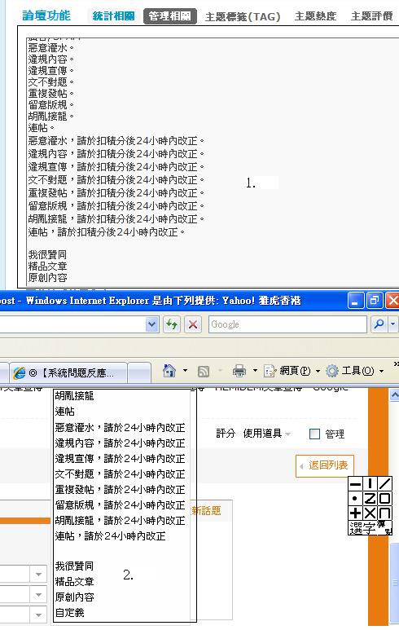The image size is (399, 630).
Task: Click the 返回列表 button
Action: (x=324, y=465)
